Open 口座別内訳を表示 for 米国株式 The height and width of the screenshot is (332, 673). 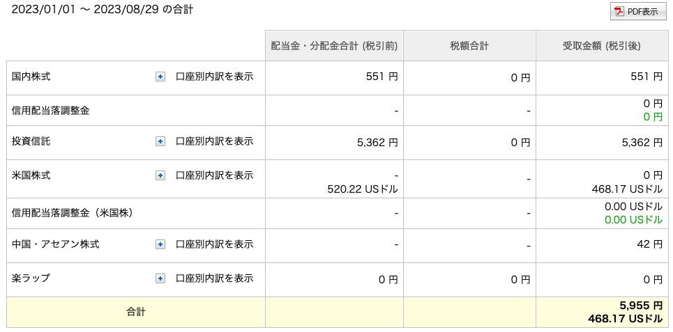215,175
